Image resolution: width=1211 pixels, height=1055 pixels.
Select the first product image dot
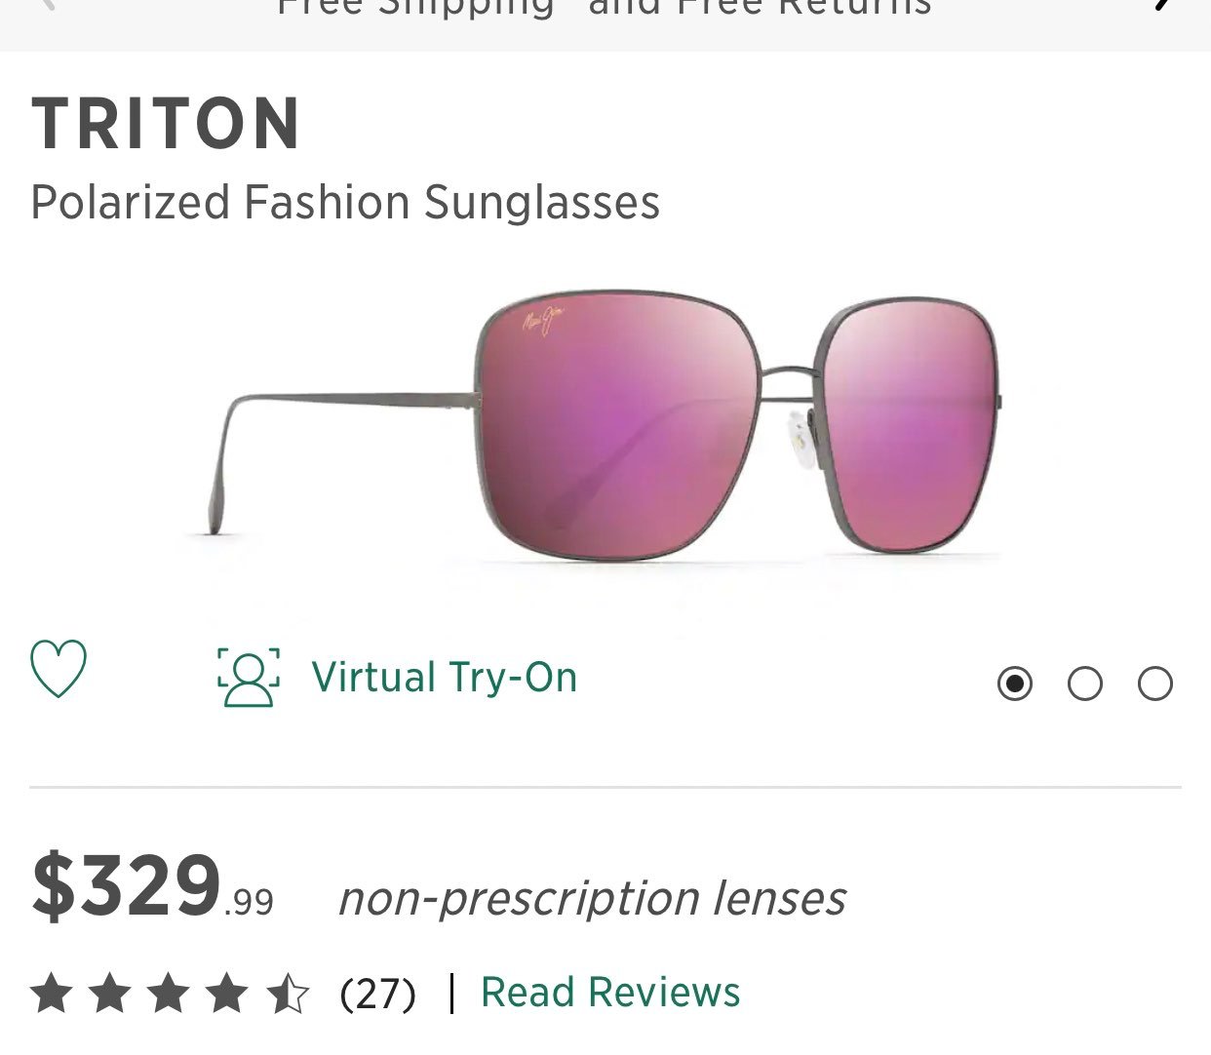click(x=1015, y=684)
